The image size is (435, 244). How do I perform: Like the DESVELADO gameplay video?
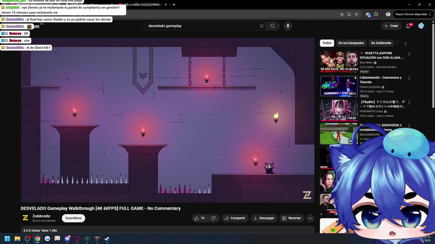point(199,218)
